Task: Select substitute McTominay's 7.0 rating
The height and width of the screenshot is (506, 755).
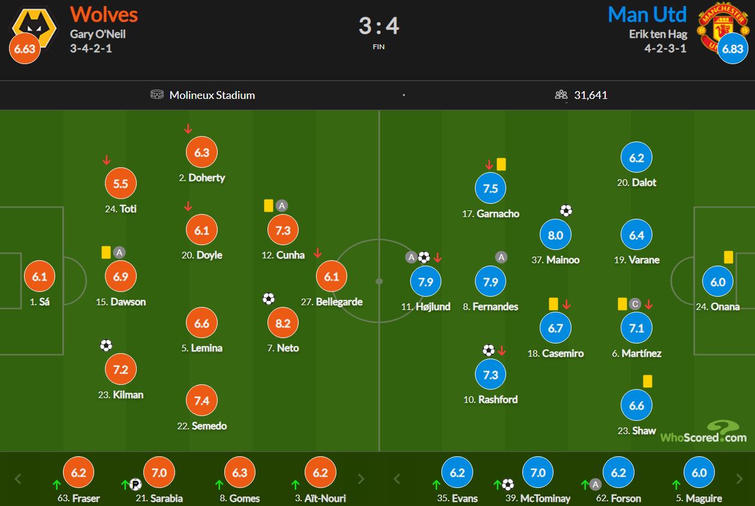Action: (x=538, y=472)
